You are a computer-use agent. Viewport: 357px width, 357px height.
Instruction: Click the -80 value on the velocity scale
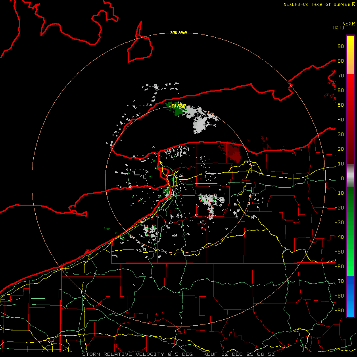pyautogui.click(x=339, y=296)
